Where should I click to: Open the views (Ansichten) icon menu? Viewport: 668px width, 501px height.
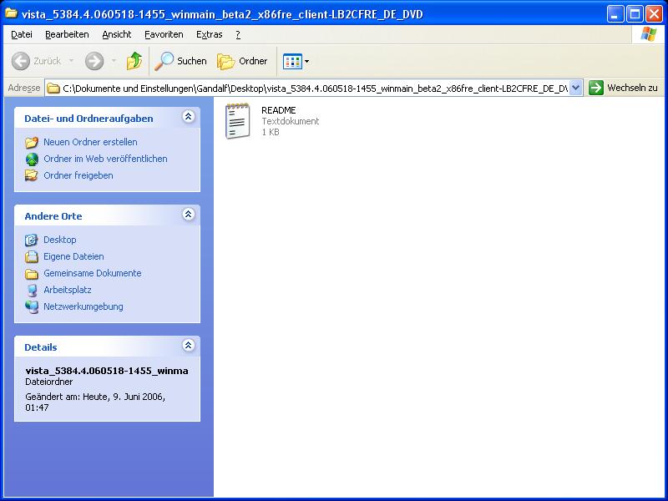coord(296,61)
